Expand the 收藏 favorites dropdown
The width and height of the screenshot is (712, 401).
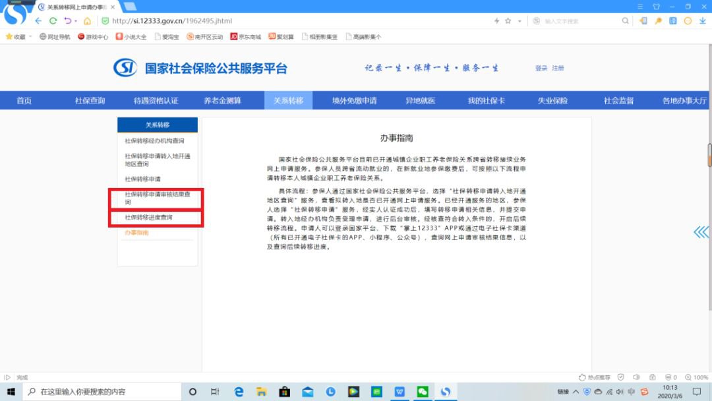(30, 37)
